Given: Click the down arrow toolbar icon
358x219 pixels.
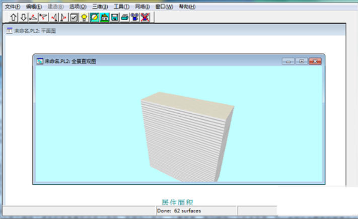Looking at the screenshot, I should [23, 17].
